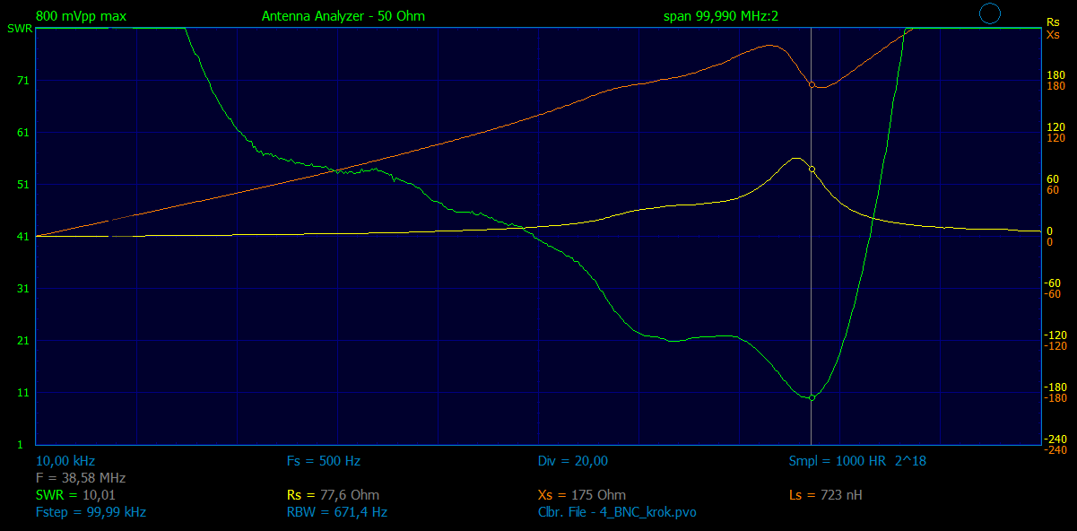This screenshot has width=1077, height=531.
Task: Click the 'Ls = 723 nH' readout
Action: click(x=825, y=495)
